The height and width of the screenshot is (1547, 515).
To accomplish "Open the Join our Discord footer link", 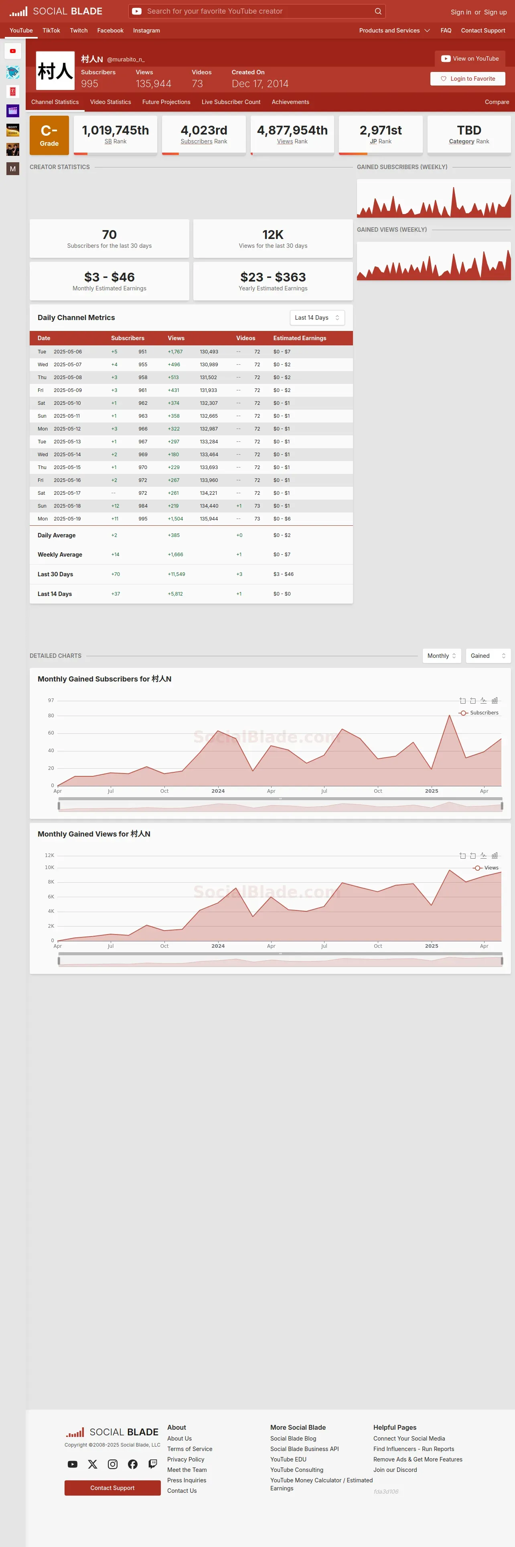I will click(x=395, y=1470).
